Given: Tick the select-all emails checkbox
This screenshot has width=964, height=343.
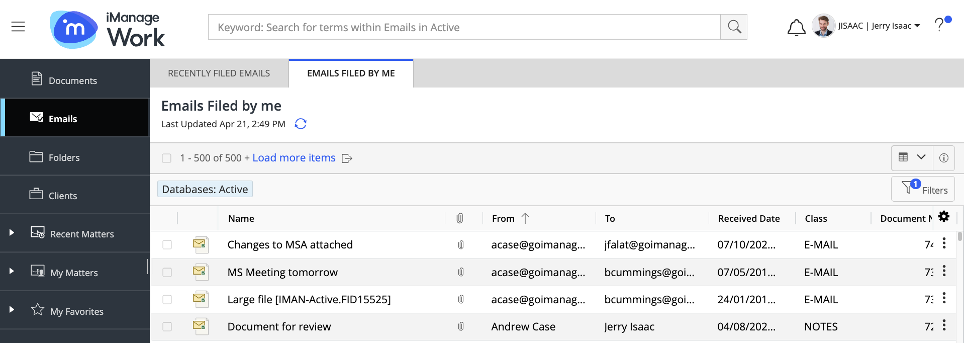Looking at the screenshot, I should [x=167, y=158].
